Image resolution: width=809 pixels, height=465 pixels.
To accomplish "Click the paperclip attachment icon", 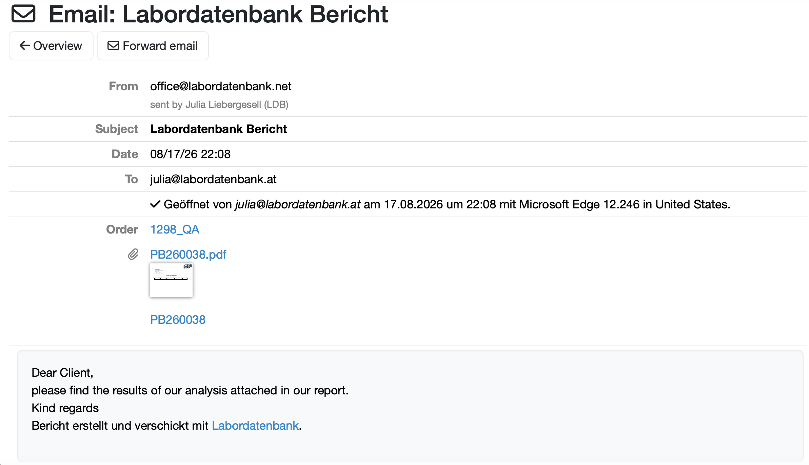I will tap(133, 254).
